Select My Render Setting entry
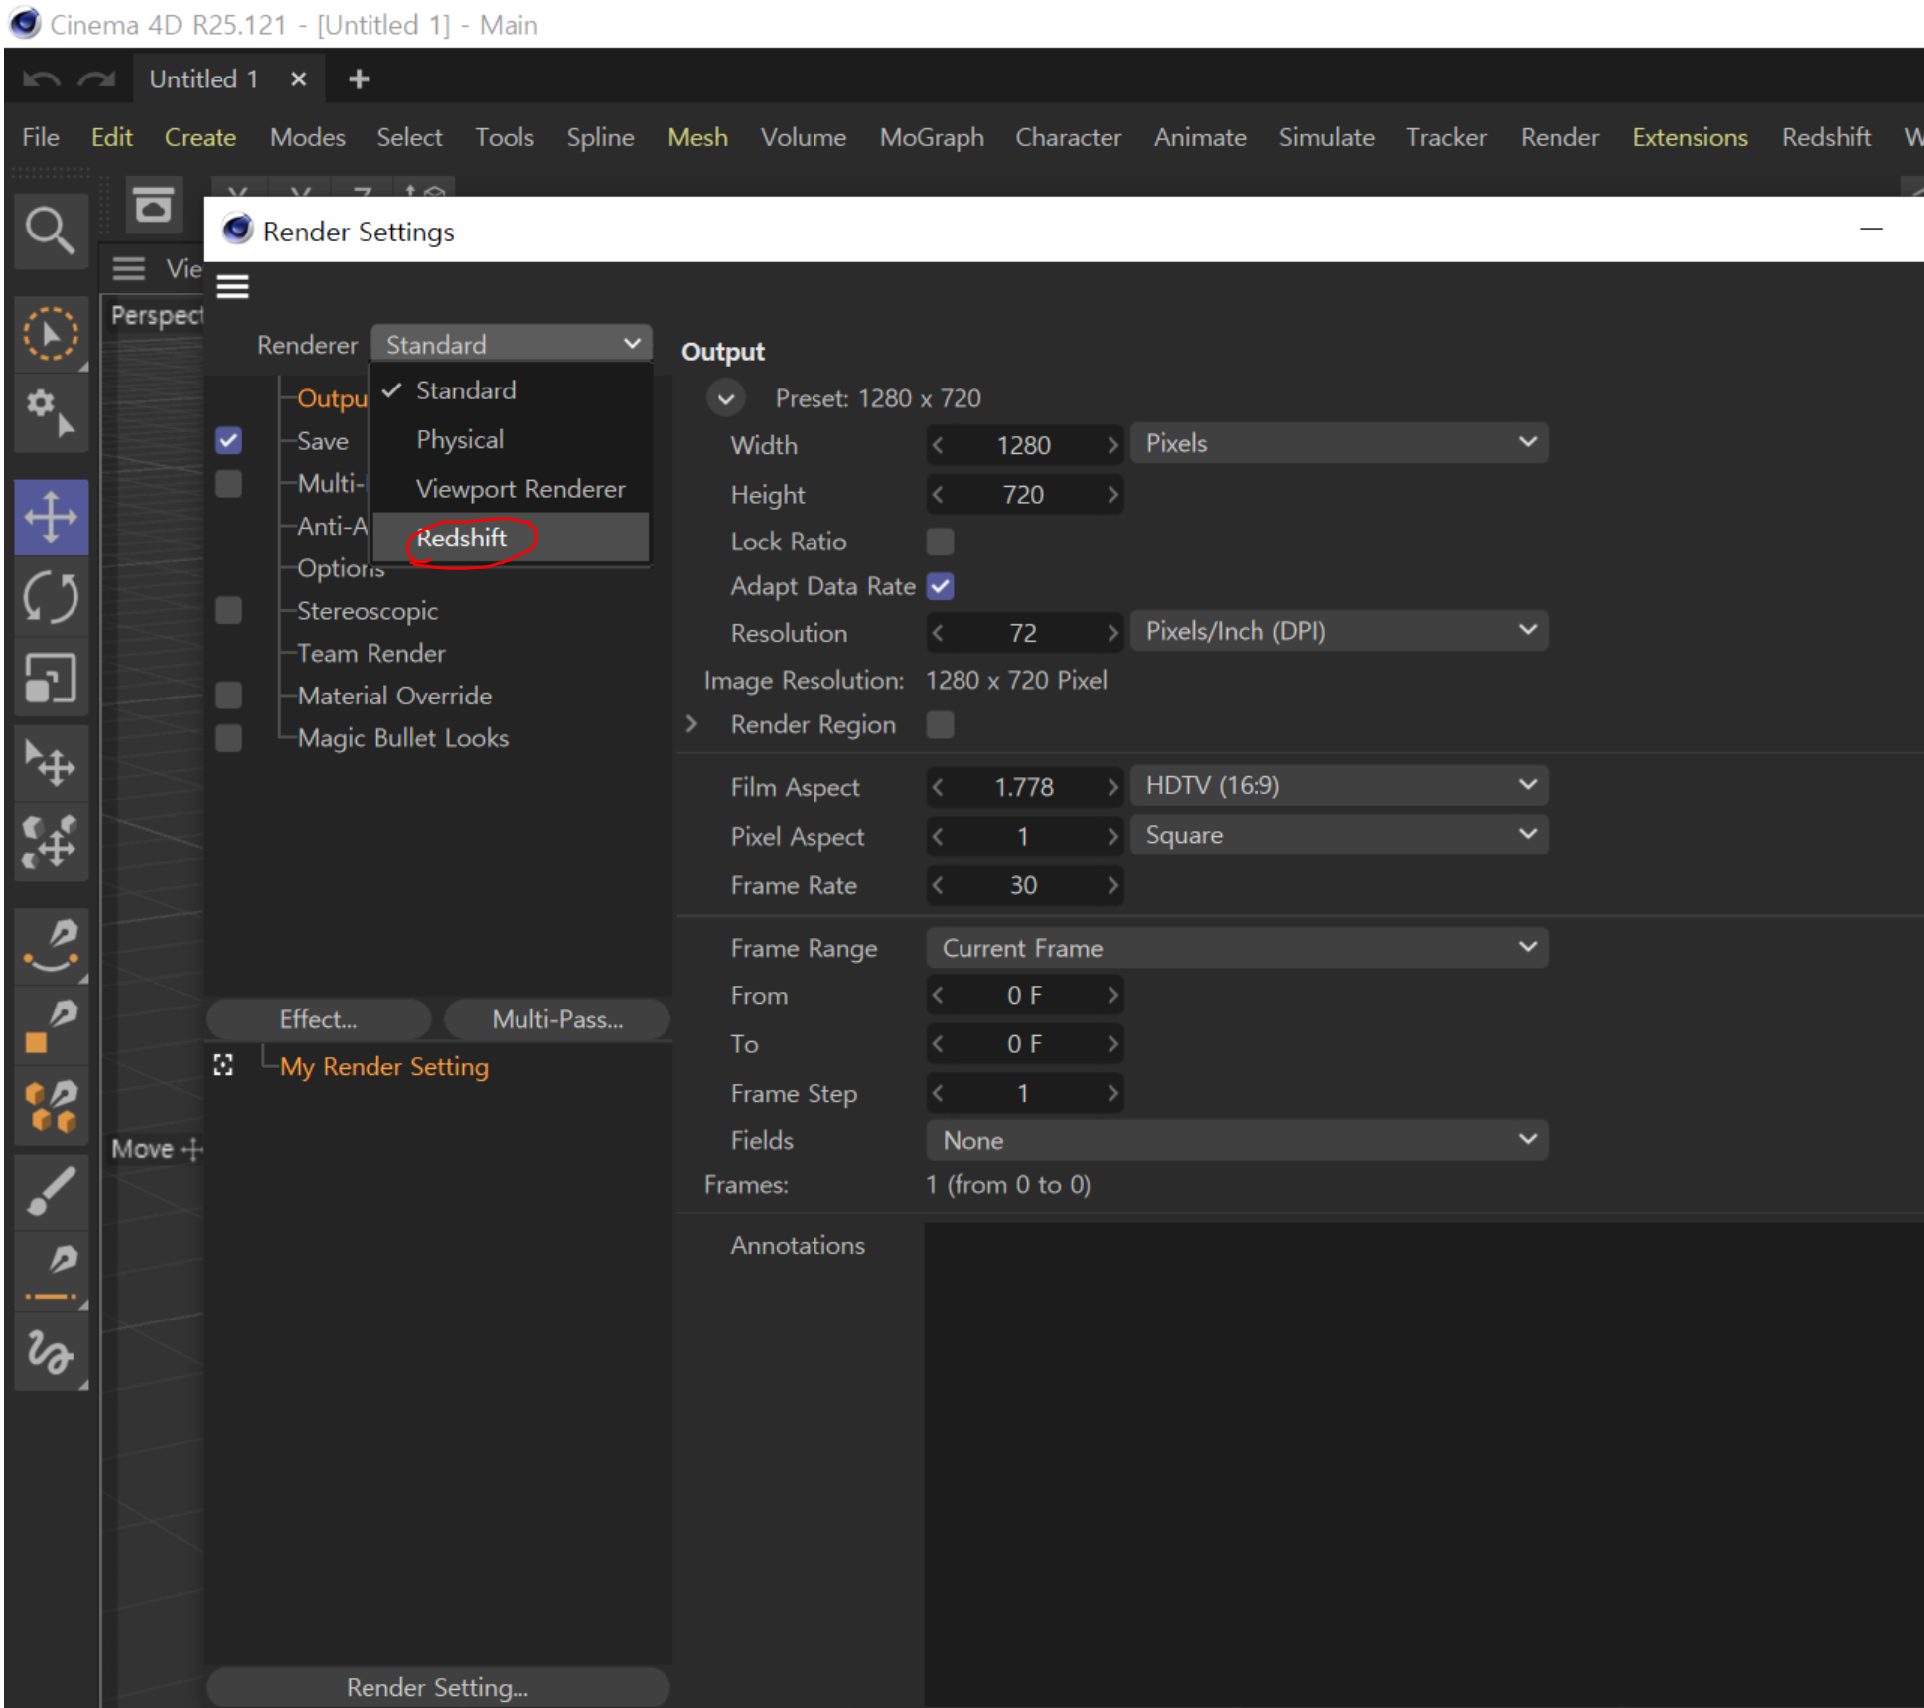This screenshot has width=1924, height=1708. pos(384,1066)
